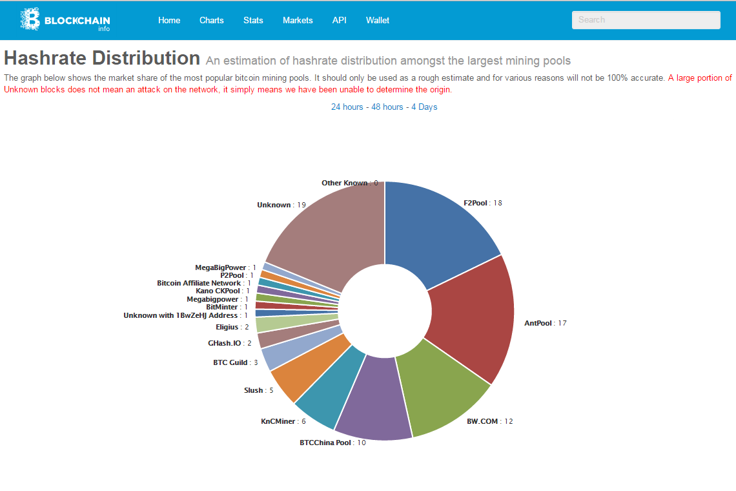This screenshot has height=491, width=736.
Task: Open the API menu item
Action: click(339, 20)
